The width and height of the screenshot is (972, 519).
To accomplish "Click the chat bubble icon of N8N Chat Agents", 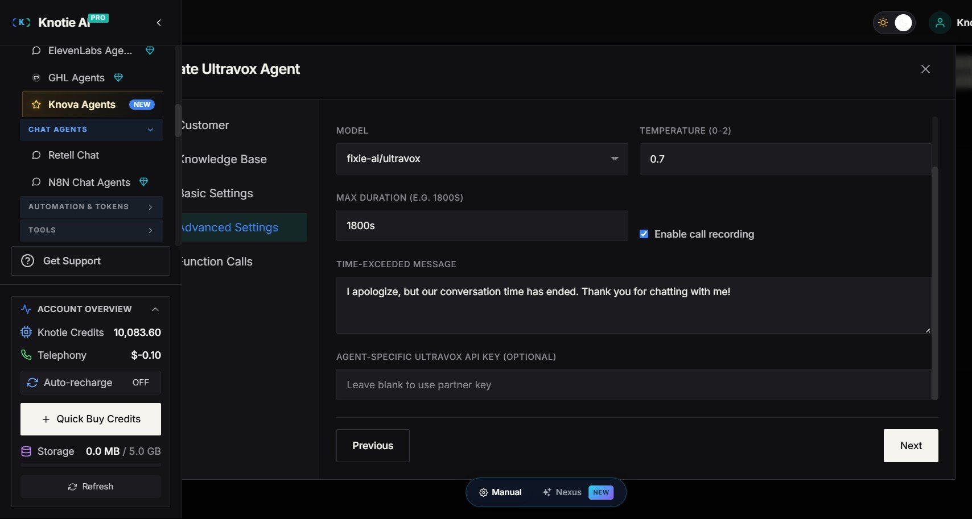I will [36, 182].
